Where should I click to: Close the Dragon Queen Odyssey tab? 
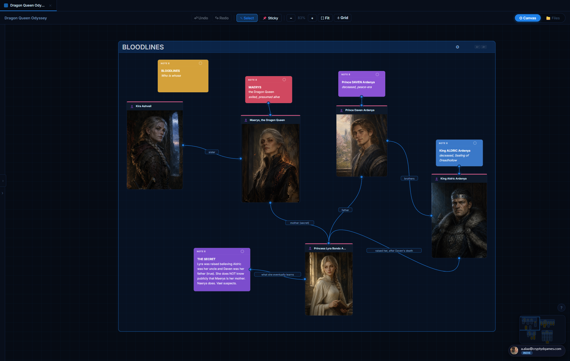[x=50, y=5]
